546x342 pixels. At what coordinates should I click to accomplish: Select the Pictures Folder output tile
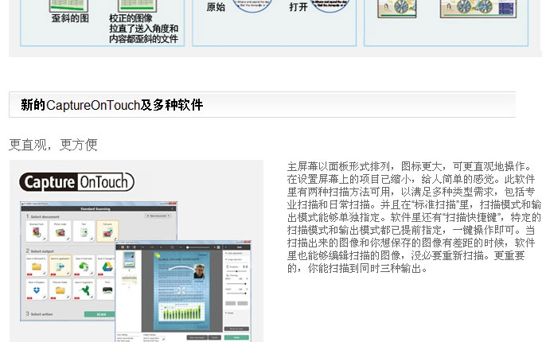point(60,290)
